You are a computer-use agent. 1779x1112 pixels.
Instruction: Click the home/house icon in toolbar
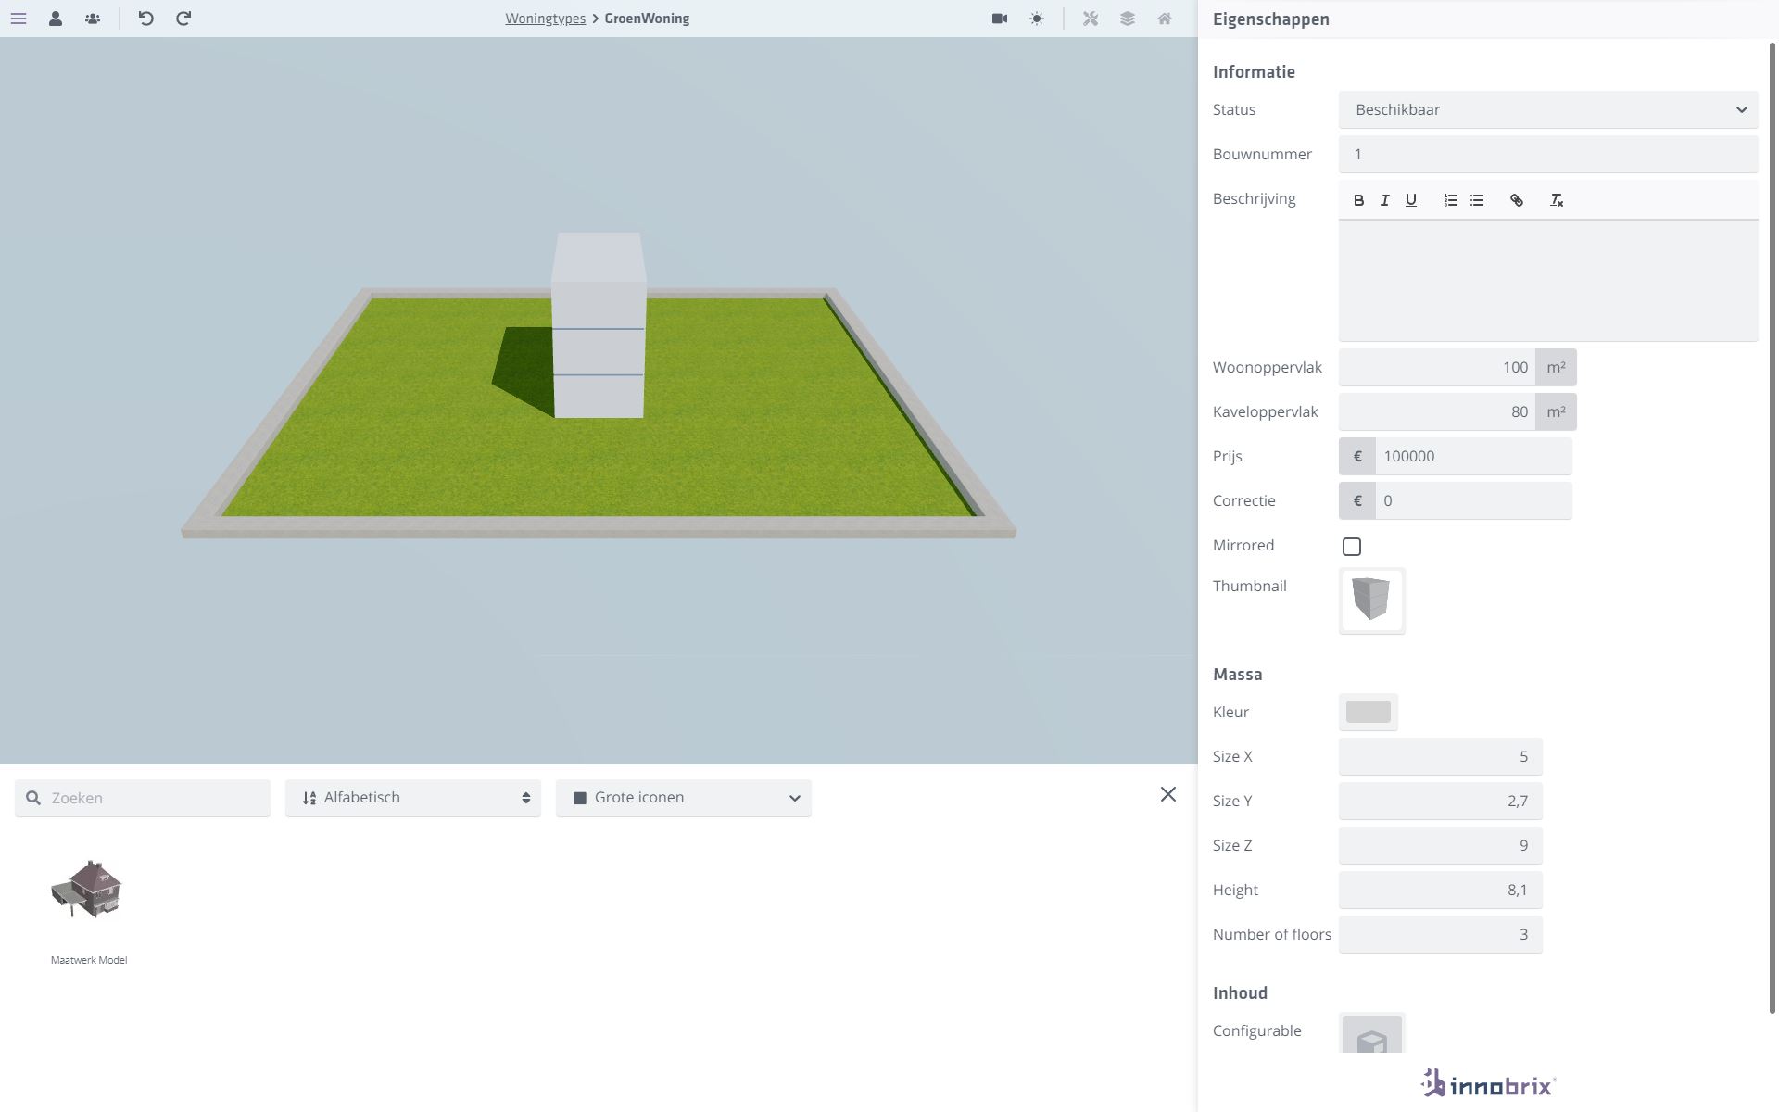[1163, 18]
